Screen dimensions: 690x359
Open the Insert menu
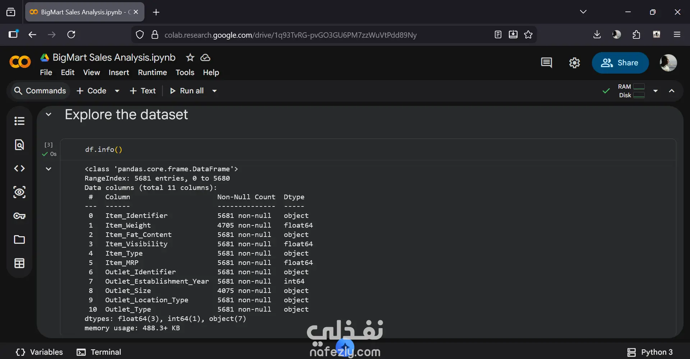pyautogui.click(x=119, y=73)
